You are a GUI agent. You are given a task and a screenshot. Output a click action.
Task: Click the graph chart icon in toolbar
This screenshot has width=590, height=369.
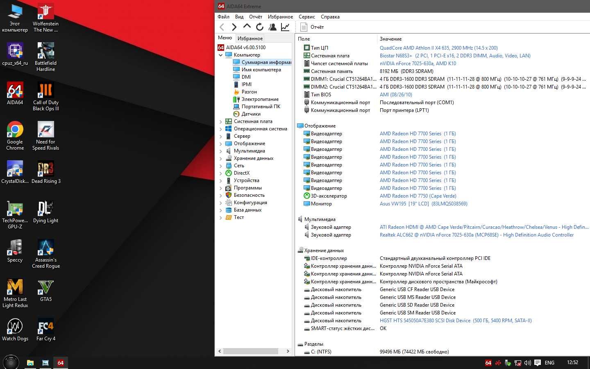click(x=285, y=27)
